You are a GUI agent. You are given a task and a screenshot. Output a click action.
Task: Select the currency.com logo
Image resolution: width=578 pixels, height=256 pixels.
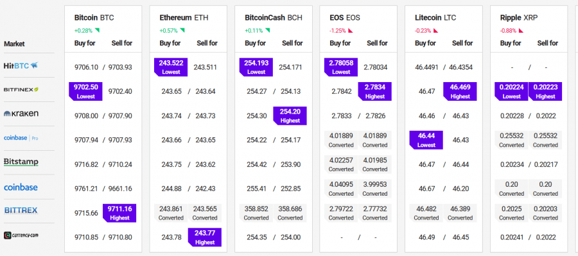click(x=21, y=235)
